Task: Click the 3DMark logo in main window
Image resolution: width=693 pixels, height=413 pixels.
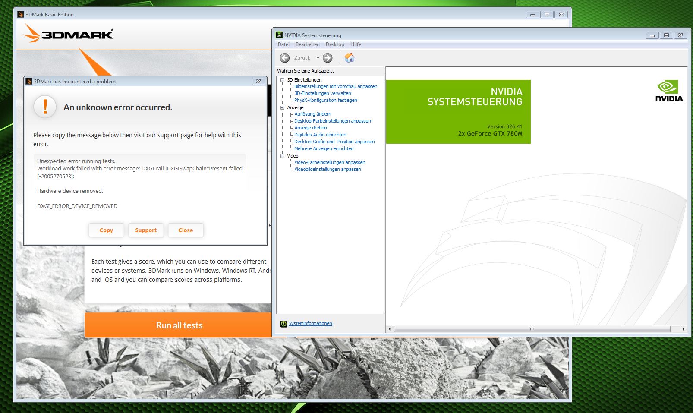Action: pyautogui.click(x=69, y=33)
